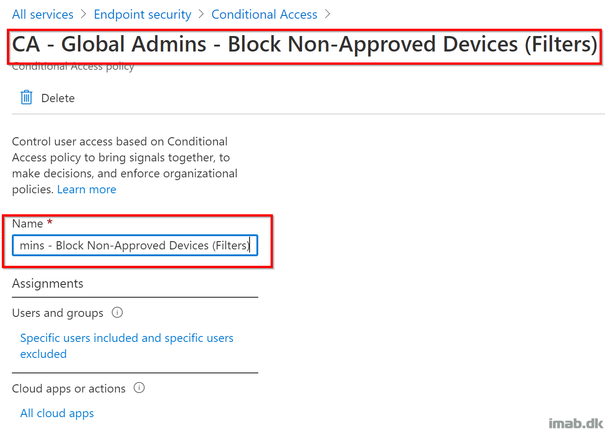Click the info icon beside Cloud apps or actions
This screenshot has height=429, width=605.
[139, 388]
